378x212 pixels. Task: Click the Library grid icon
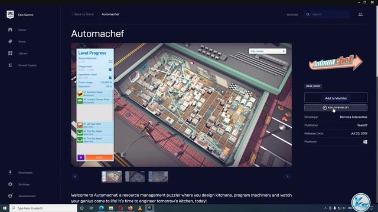(10, 53)
